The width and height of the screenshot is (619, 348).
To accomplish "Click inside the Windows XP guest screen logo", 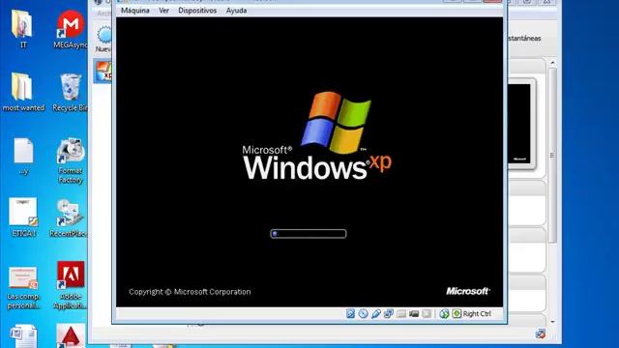I will [x=317, y=136].
